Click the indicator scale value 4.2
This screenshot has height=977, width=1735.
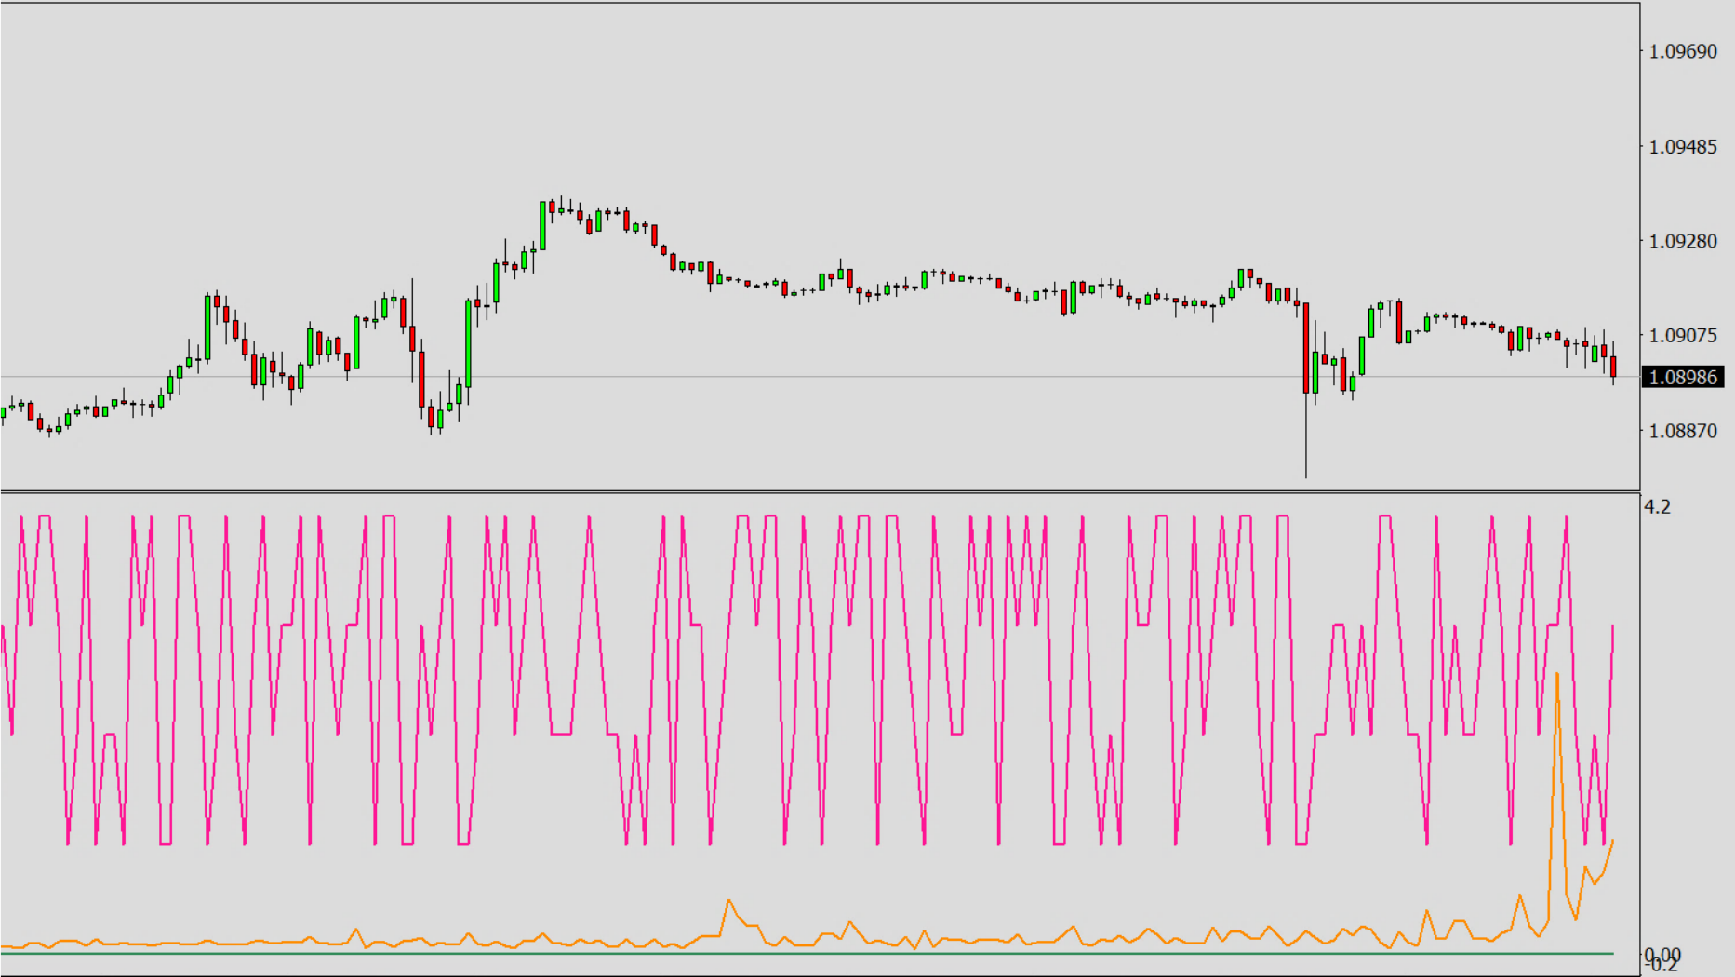(x=1658, y=507)
